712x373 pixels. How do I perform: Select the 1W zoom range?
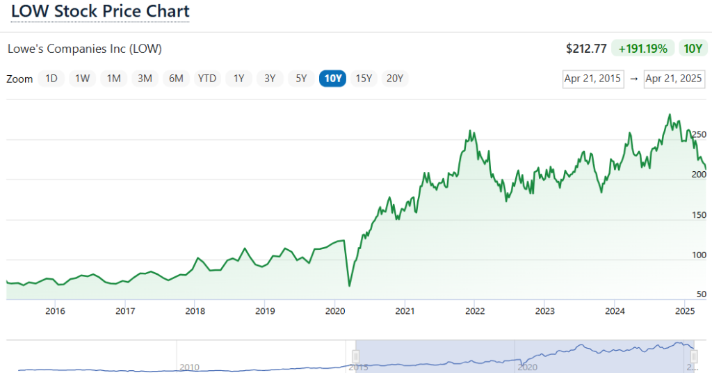82,79
